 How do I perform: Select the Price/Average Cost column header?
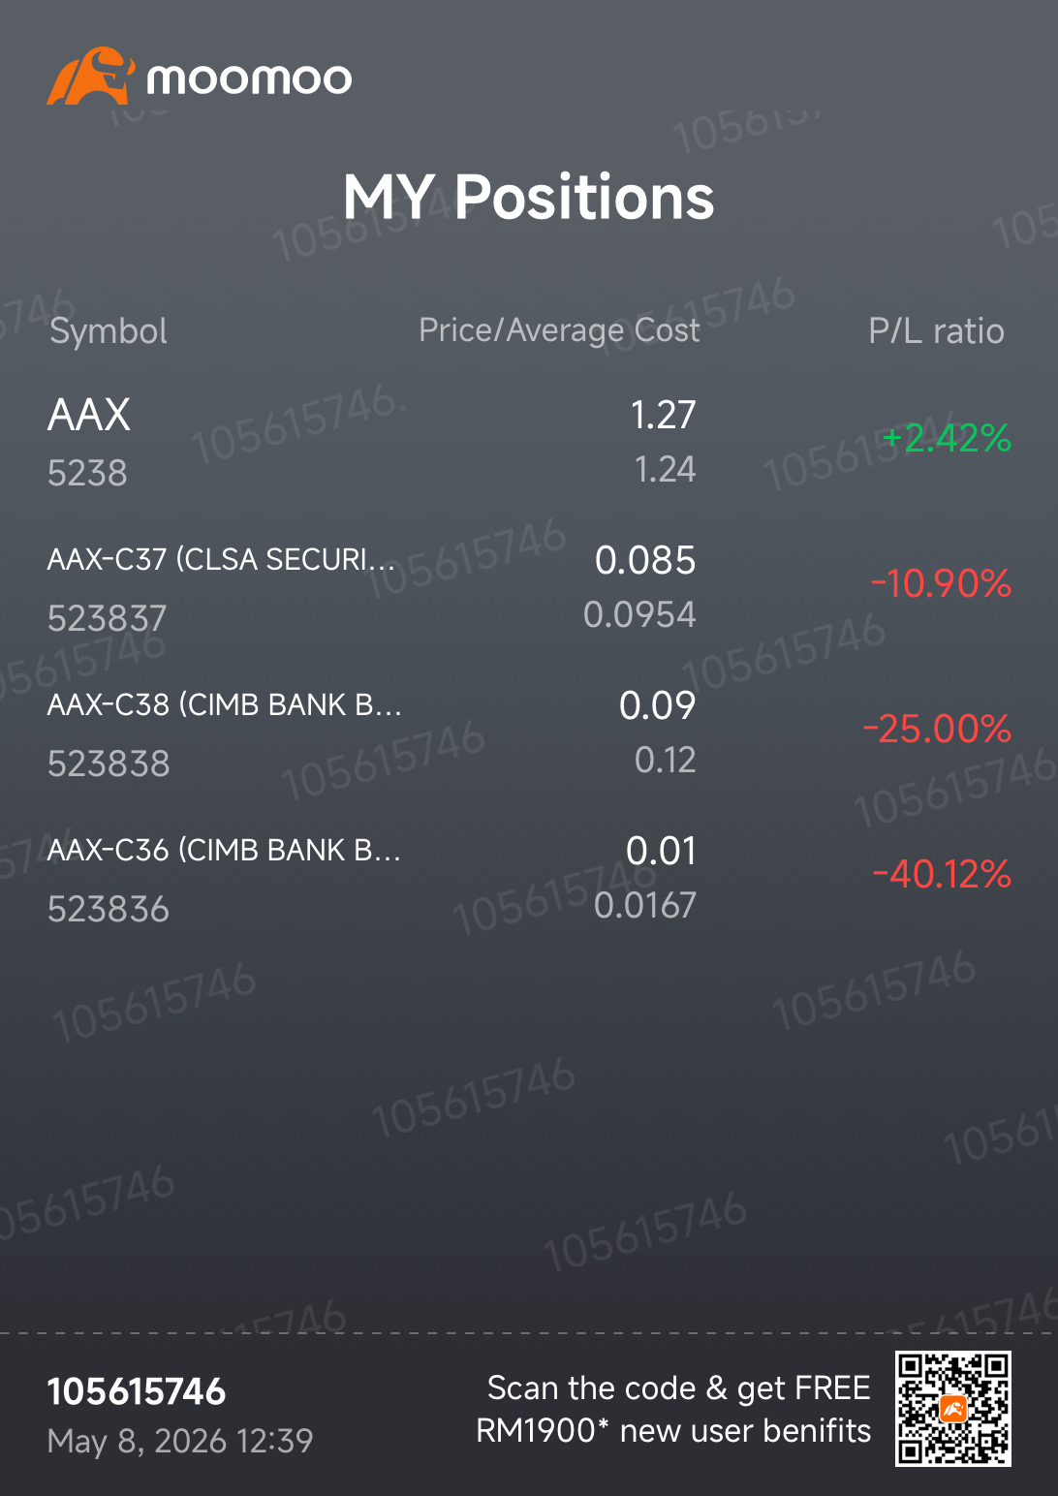(x=559, y=330)
